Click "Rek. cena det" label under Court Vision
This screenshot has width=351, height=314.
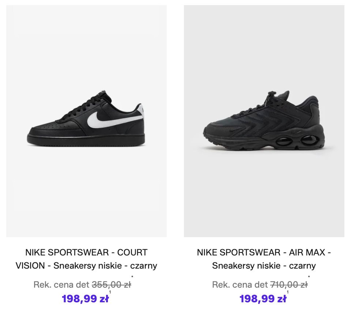pyautogui.click(x=61, y=285)
